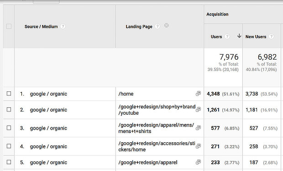Viewport: 283px width, 171px height.
Task: Click google / organic link in row 5
Action: tap(48, 162)
